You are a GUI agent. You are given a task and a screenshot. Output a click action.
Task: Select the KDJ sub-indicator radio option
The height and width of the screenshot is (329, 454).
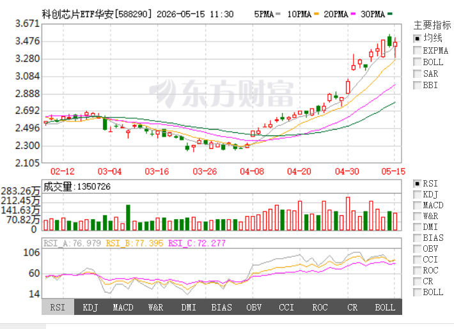(417, 194)
